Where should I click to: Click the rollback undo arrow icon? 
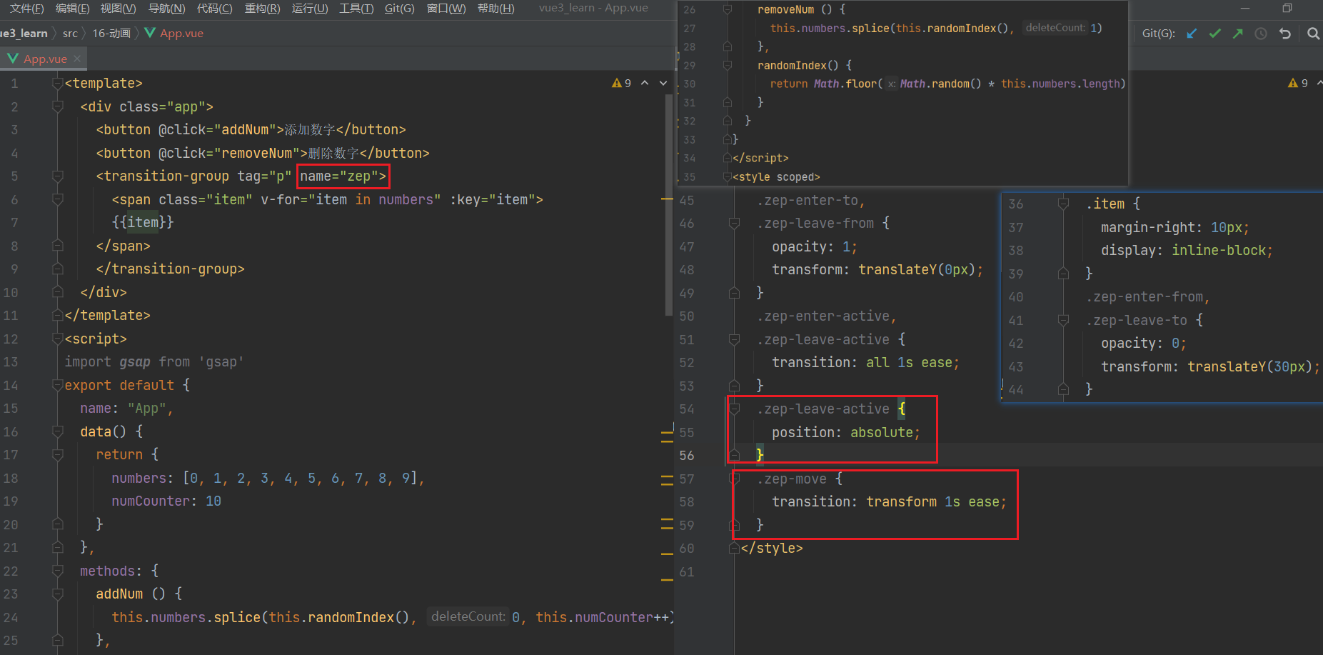tap(1284, 34)
